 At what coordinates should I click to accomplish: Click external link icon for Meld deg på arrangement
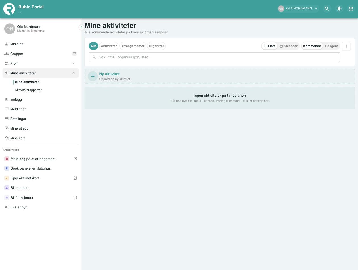75,159
